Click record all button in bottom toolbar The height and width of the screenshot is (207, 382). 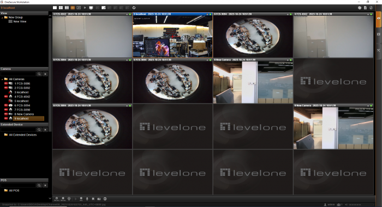57,199
